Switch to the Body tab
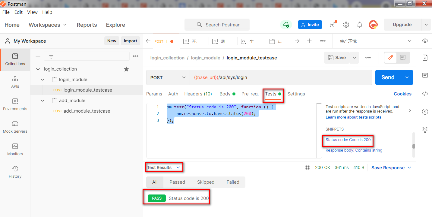Image resolution: width=432 pixels, height=217 pixels. click(x=227, y=94)
